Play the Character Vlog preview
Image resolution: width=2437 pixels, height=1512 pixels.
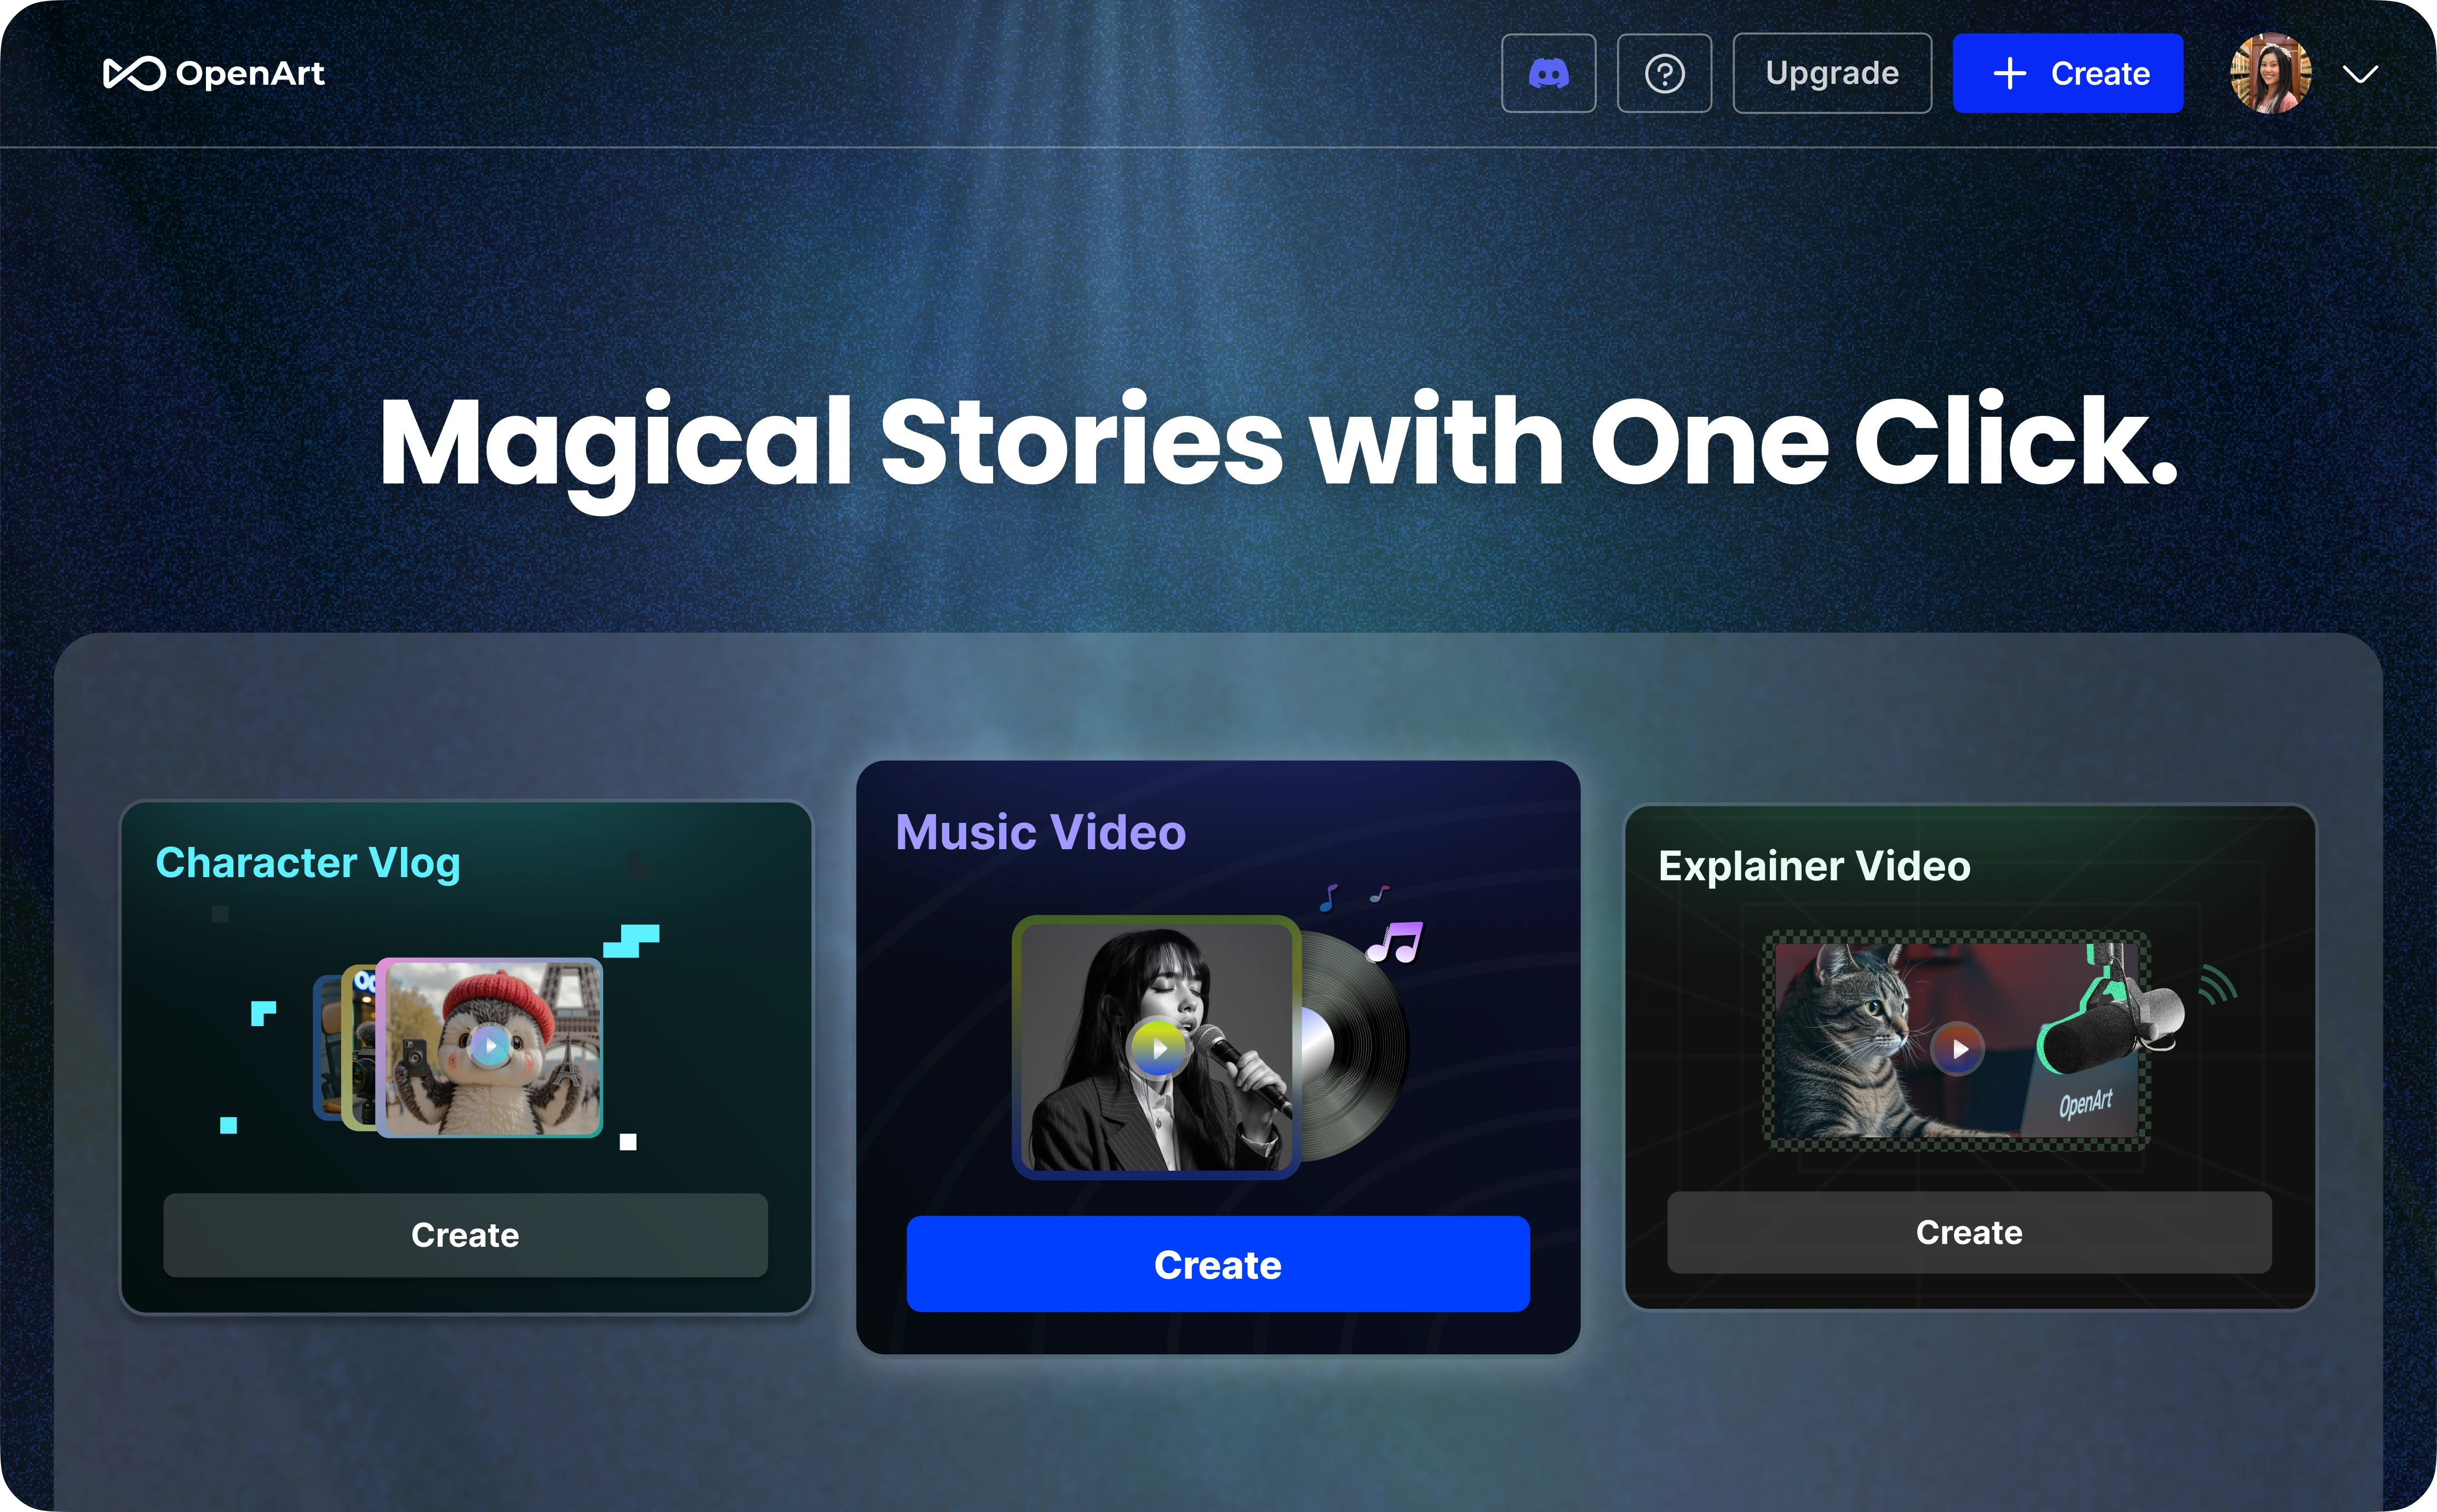click(489, 1046)
